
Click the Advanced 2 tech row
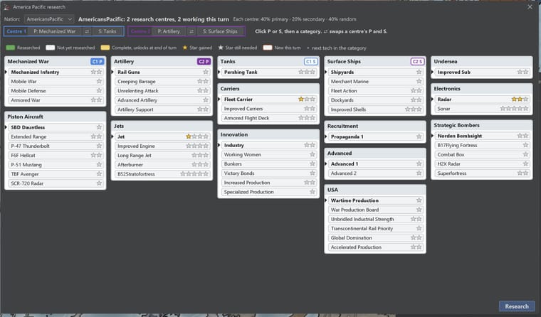point(375,173)
